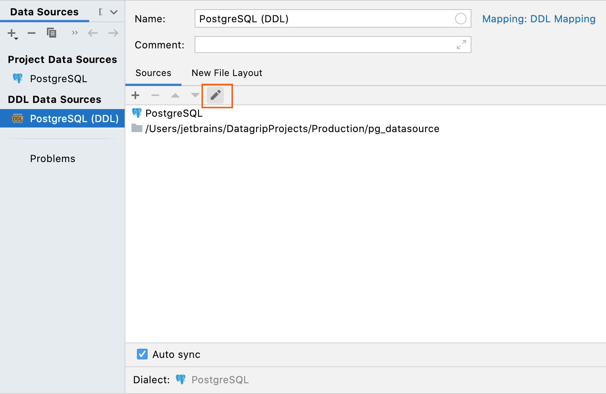606x394 pixels.
Task: Show more sidebar toolbar actions
Action: [75, 33]
